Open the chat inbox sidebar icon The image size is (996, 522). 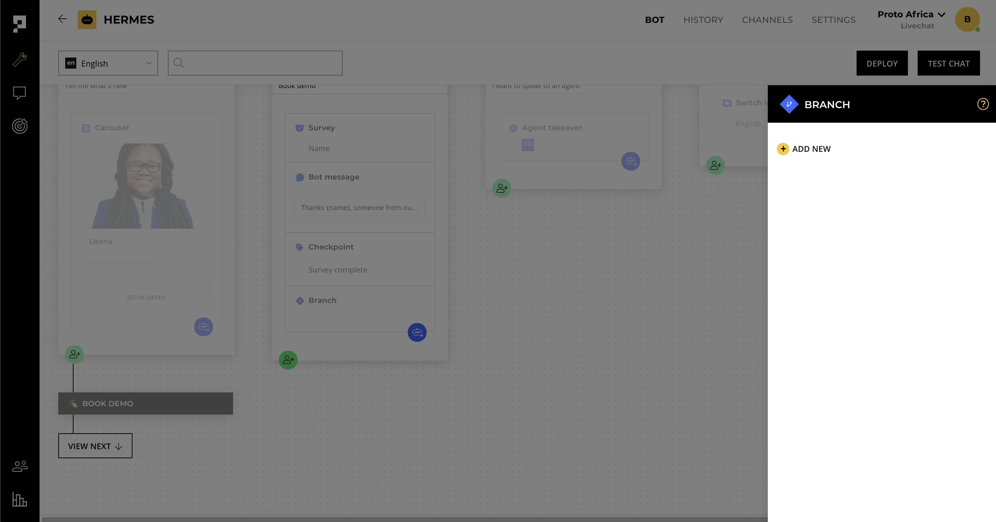point(19,93)
